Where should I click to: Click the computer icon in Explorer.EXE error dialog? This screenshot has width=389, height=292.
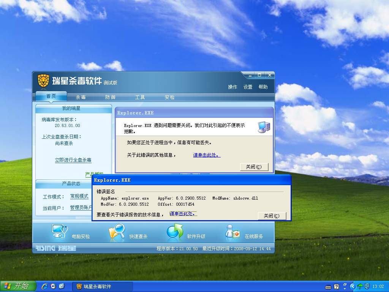coord(264,127)
